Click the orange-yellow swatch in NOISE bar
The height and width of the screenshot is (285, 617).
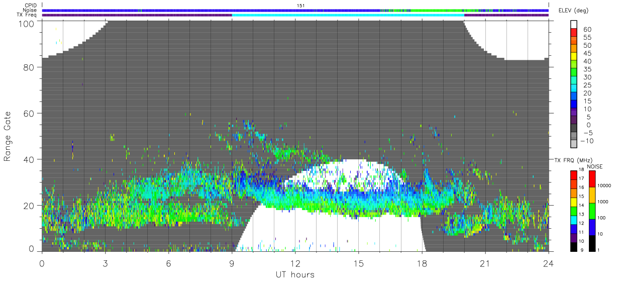click(593, 195)
